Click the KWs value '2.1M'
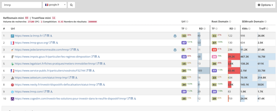277x111 pixels. [244, 71]
